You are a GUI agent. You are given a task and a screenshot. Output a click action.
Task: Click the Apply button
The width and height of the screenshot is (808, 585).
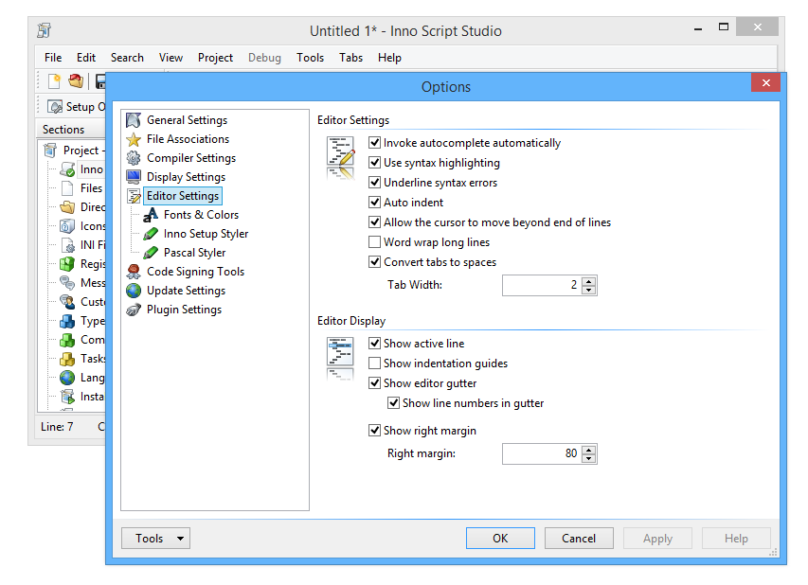coord(657,538)
